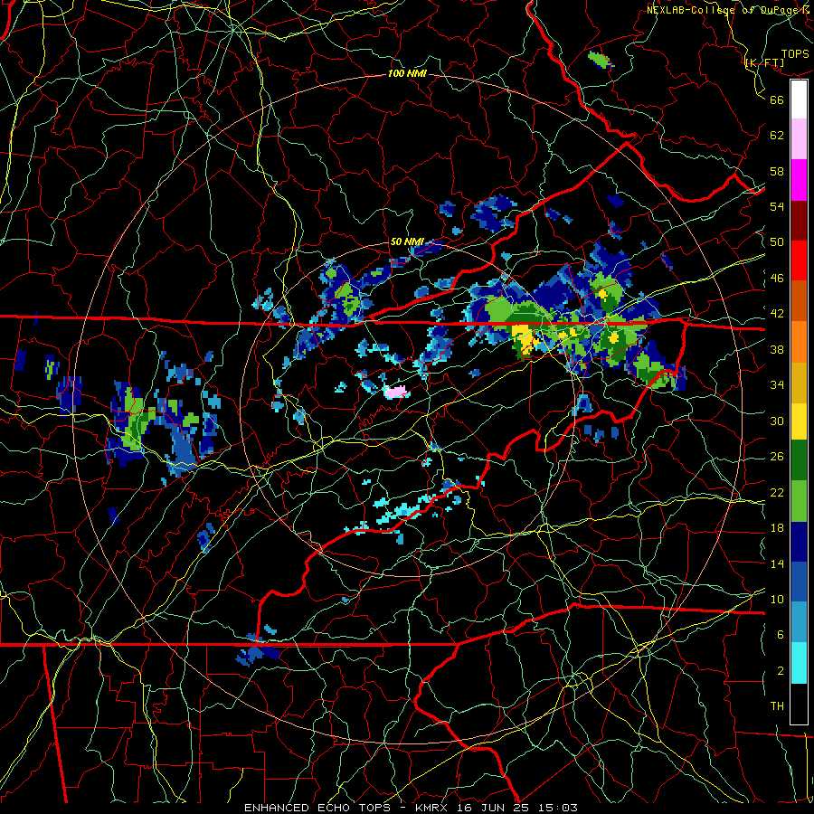The width and height of the screenshot is (814, 814).
Task: Click the 100 NMI range ring label
Action: click(x=407, y=74)
